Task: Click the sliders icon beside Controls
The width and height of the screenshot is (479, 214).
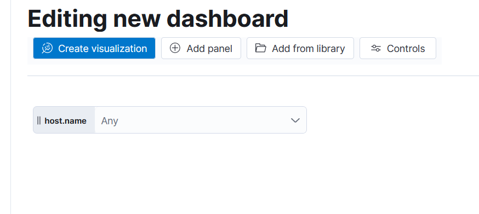Action: 376,48
